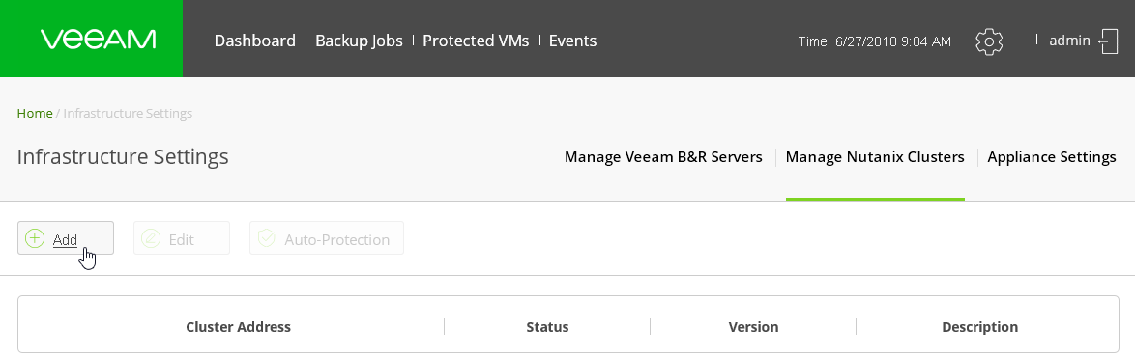Viewport: 1135px width, 357px height.
Task: Click the logout door icon
Action: pyautogui.click(x=1108, y=41)
